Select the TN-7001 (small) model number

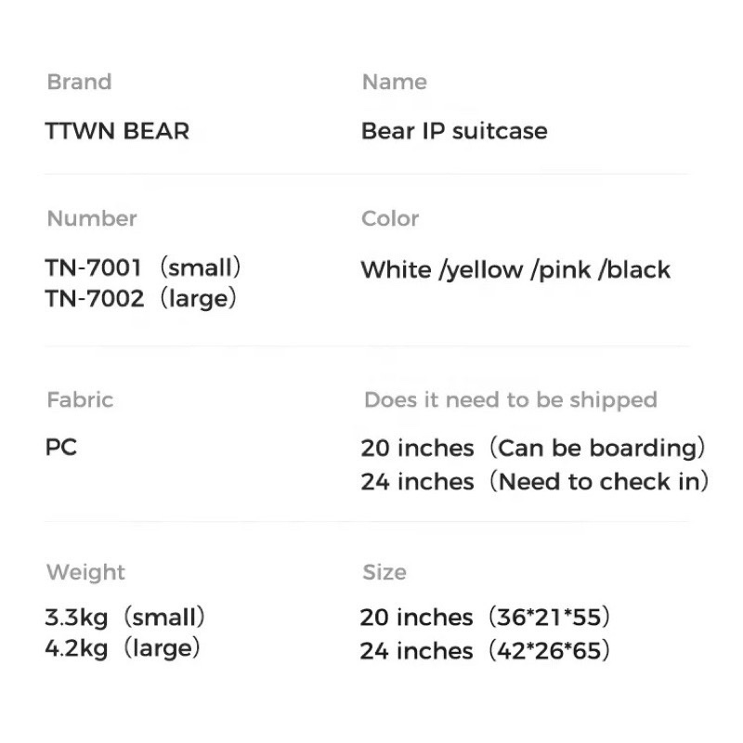tap(143, 267)
